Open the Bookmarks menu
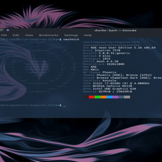 (49, 35)
